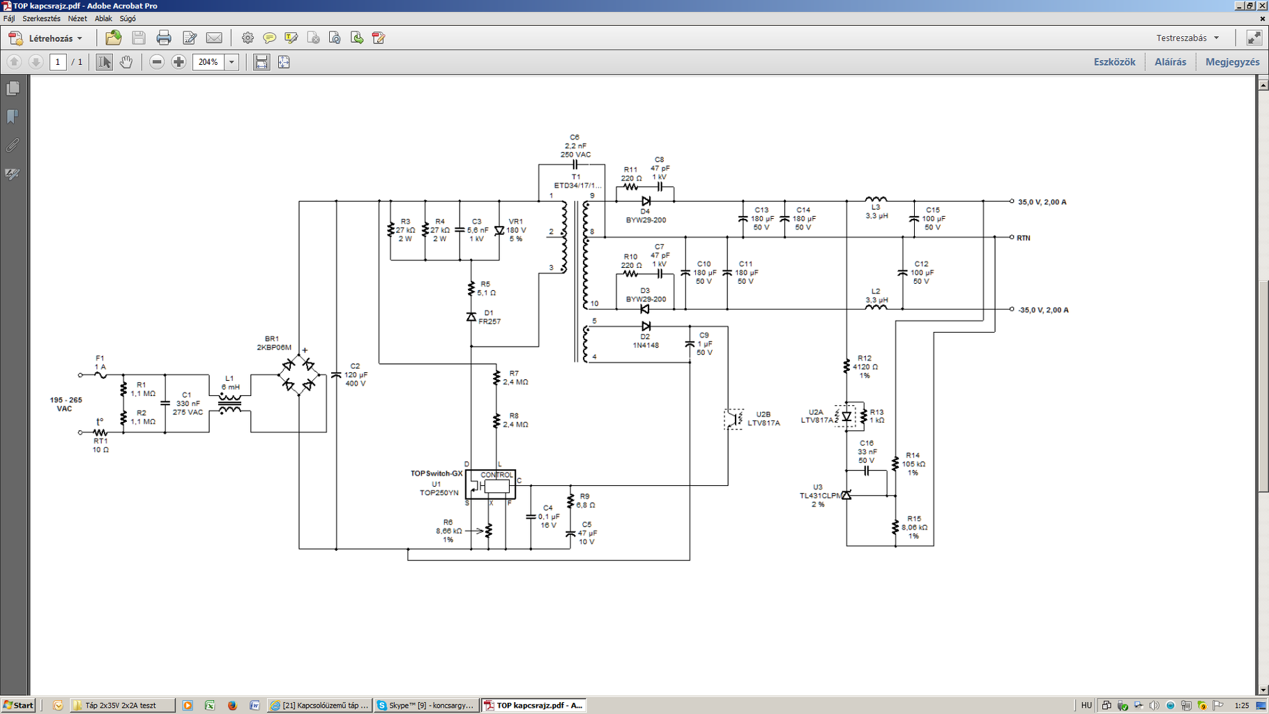Image resolution: width=1269 pixels, height=714 pixels.
Task: Add a sticky note comment bubble
Action: [x=269, y=38]
